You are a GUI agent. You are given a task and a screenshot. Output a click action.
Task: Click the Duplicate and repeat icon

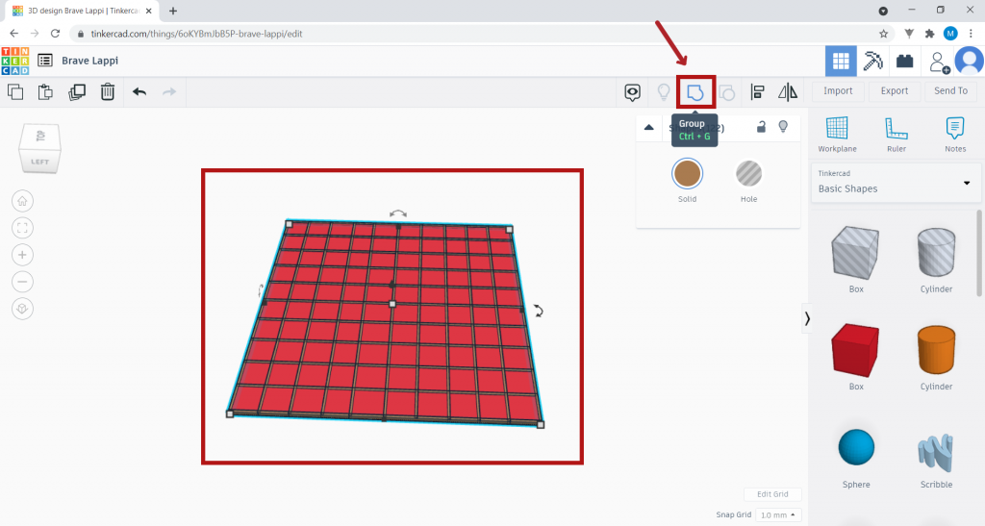click(77, 91)
